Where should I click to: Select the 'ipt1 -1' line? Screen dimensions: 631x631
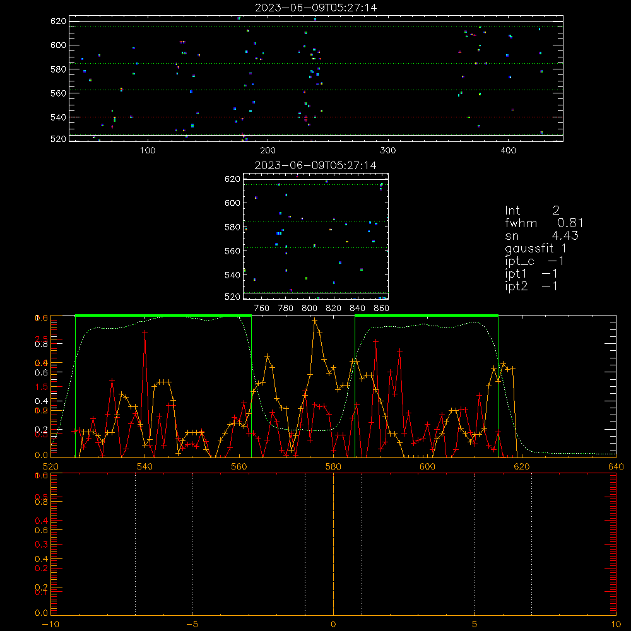tap(531, 274)
